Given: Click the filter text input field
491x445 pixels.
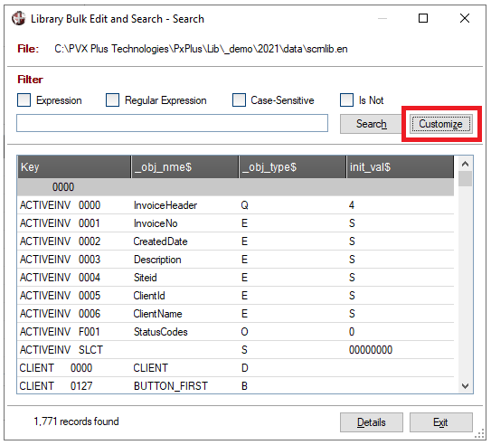Looking at the screenshot, I should (172, 123).
